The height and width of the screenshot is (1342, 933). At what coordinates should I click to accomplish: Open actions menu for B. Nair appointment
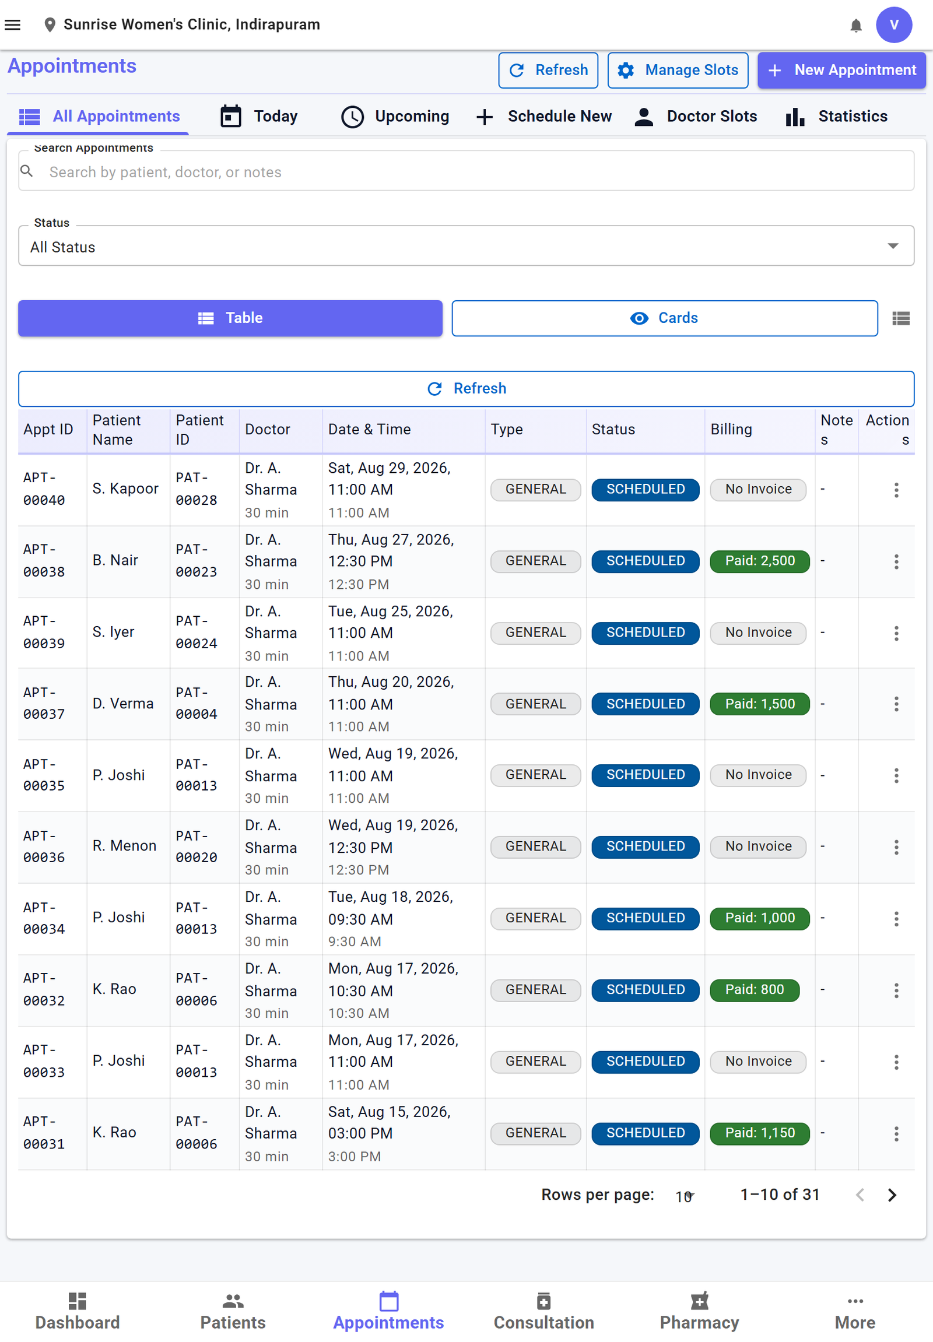(896, 562)
